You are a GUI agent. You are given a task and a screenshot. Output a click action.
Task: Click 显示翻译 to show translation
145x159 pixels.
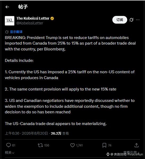click(x=16, y=32)
